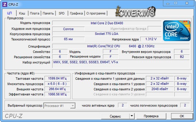Viewport: 196px width, 122px height.
Task: Click the 65 нм process value
Action: click(68, 39)
